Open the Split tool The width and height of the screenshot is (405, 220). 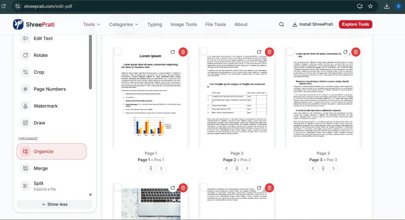(x=51, y=186)
